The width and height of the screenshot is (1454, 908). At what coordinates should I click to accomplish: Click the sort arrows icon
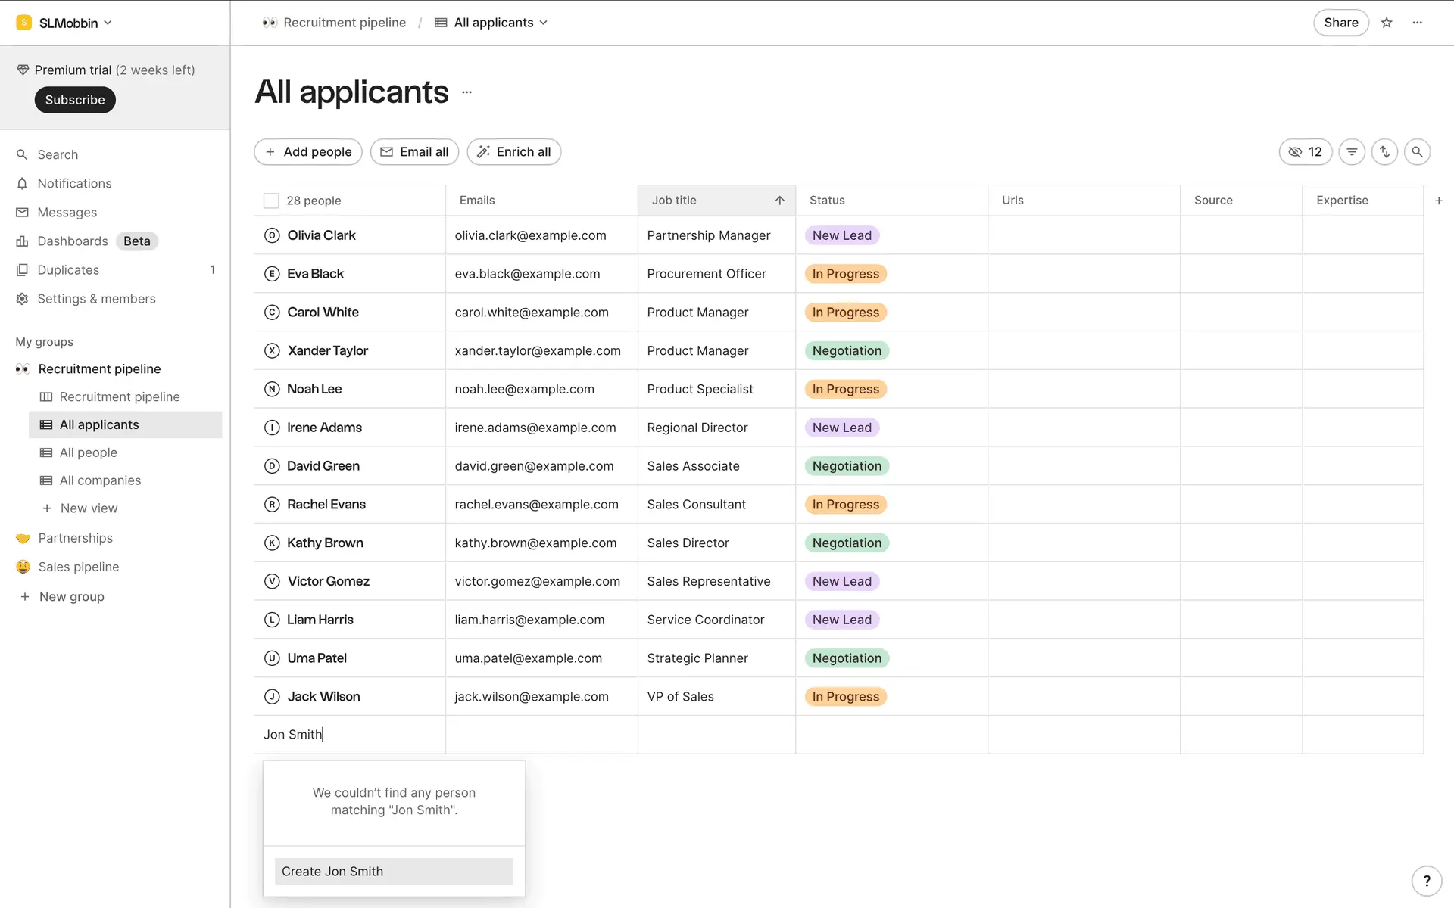point(1384,152)
